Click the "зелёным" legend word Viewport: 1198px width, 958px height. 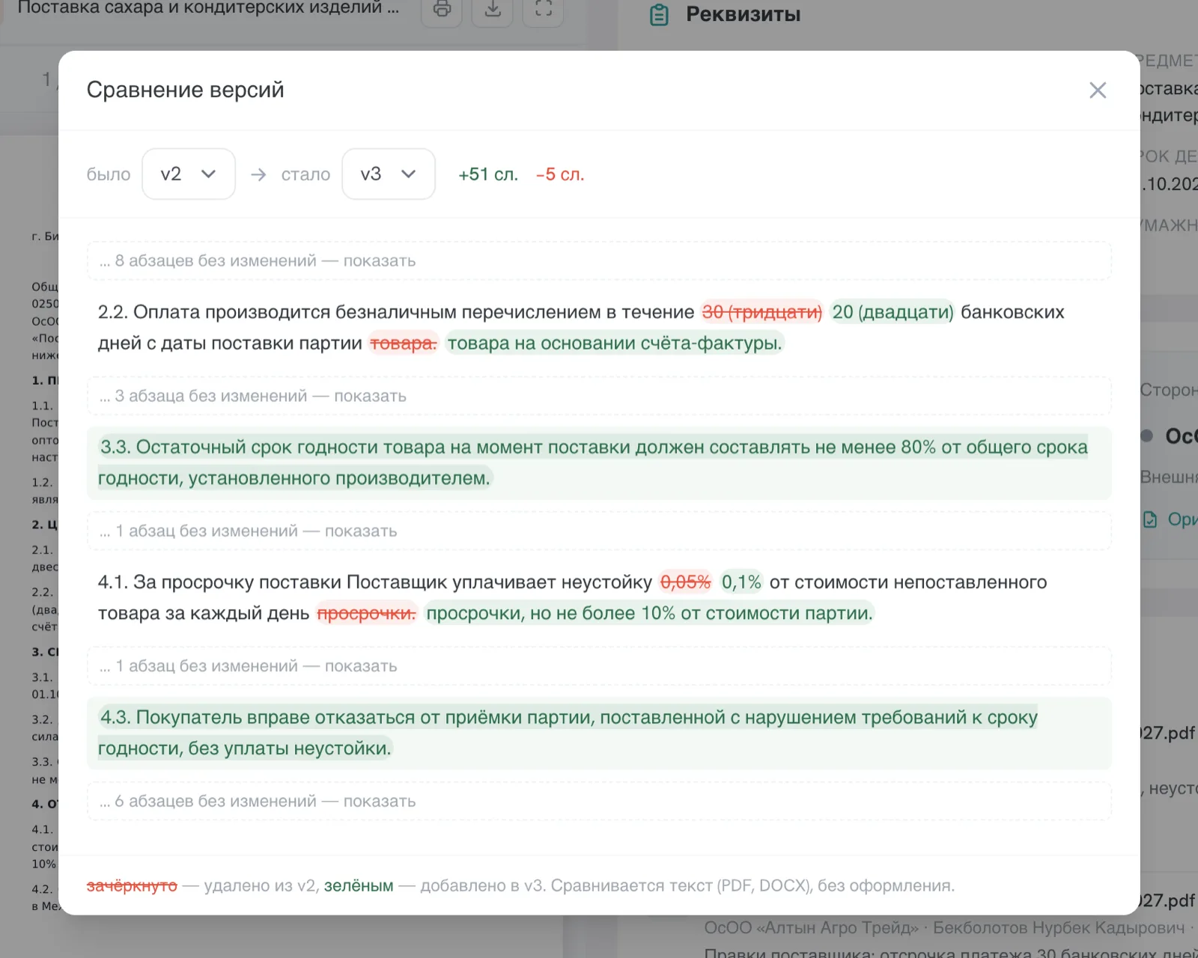(x=359, y=886)
